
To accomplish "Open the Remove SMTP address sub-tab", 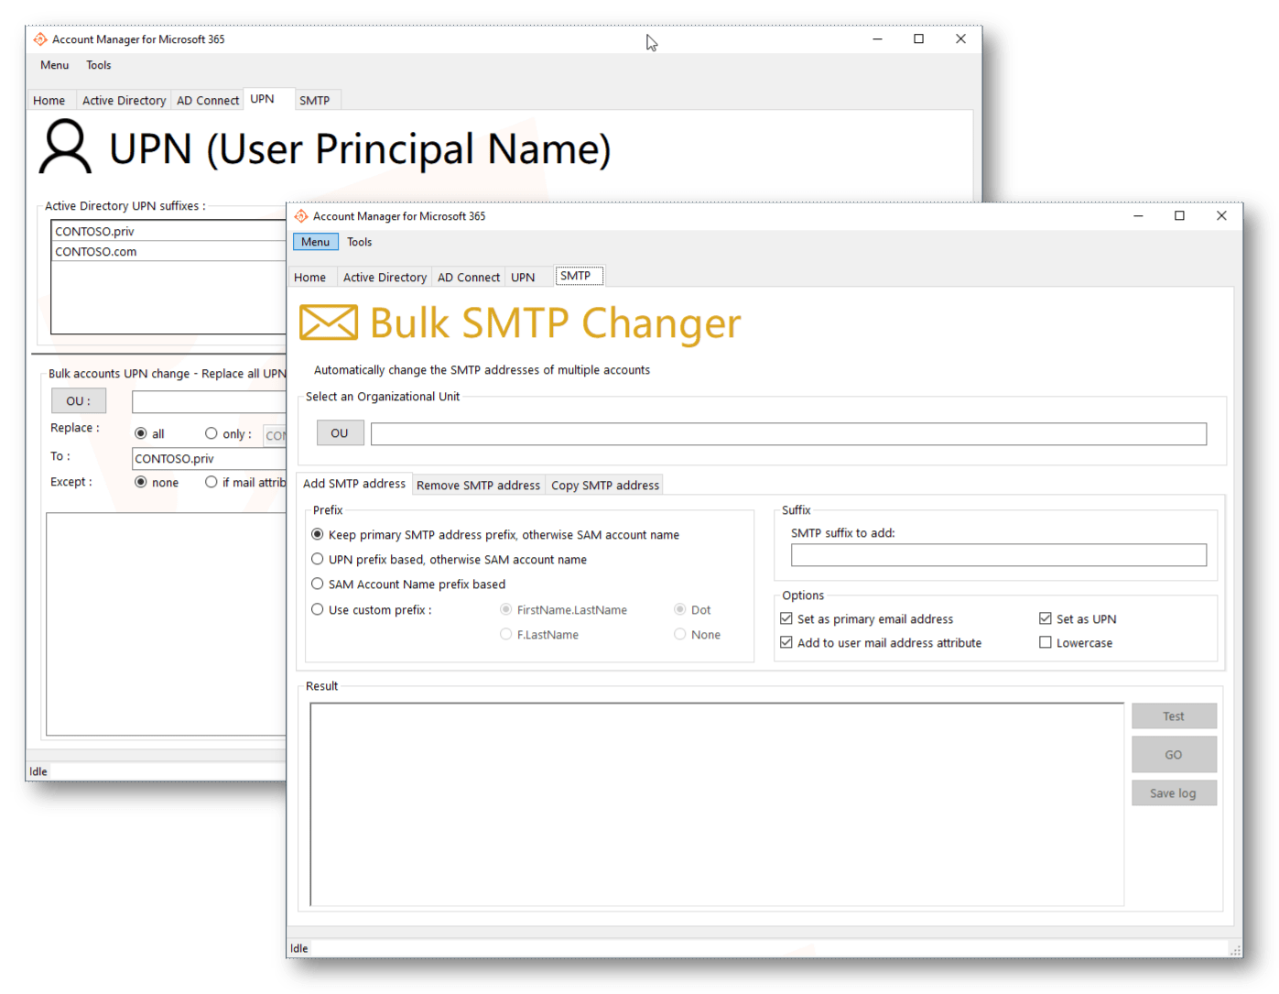I will [x=478, y=486].
